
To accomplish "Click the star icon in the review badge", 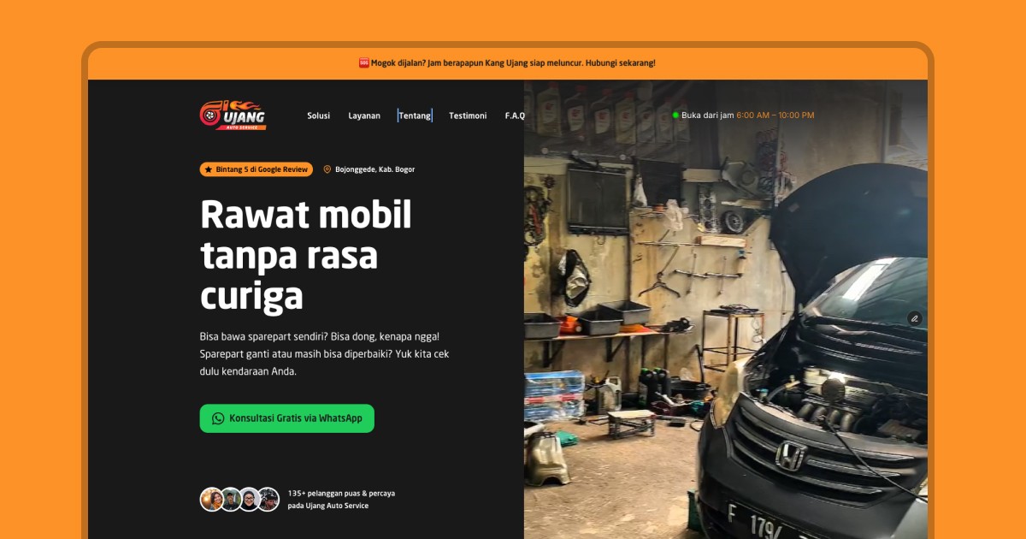I will (x=209, y=169).
